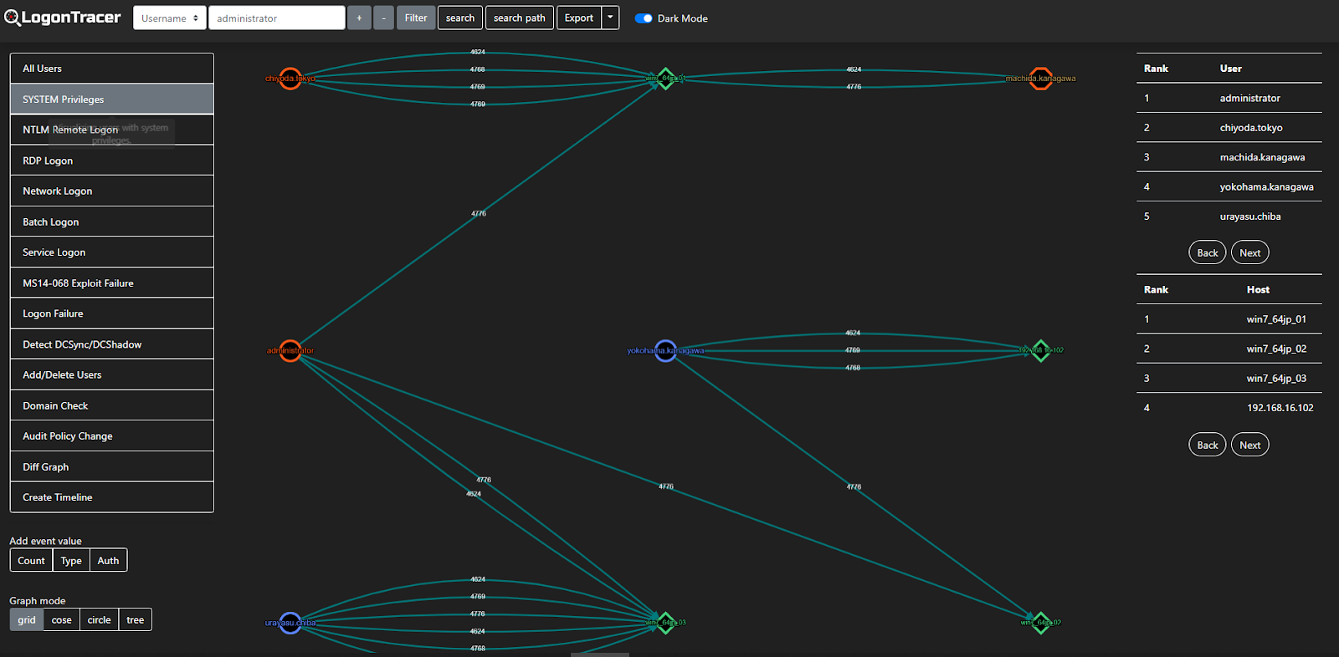Switch graph mode to grid
The width and height of the screenshot is (1339, 657).
(x=27, y=619)
